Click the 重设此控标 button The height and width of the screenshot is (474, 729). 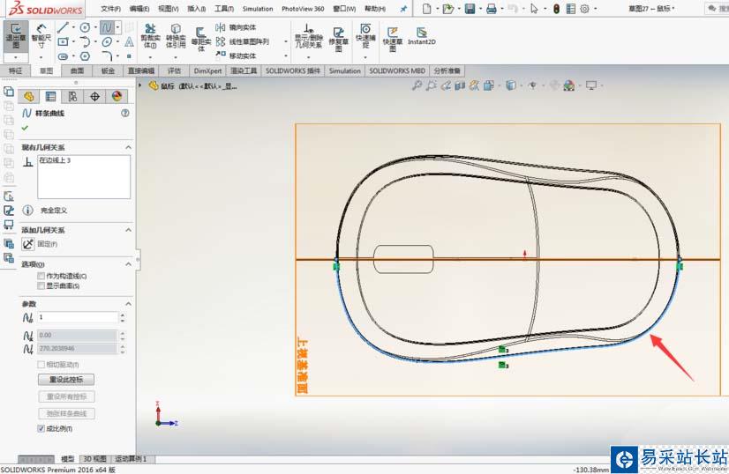tap(66, 379)
